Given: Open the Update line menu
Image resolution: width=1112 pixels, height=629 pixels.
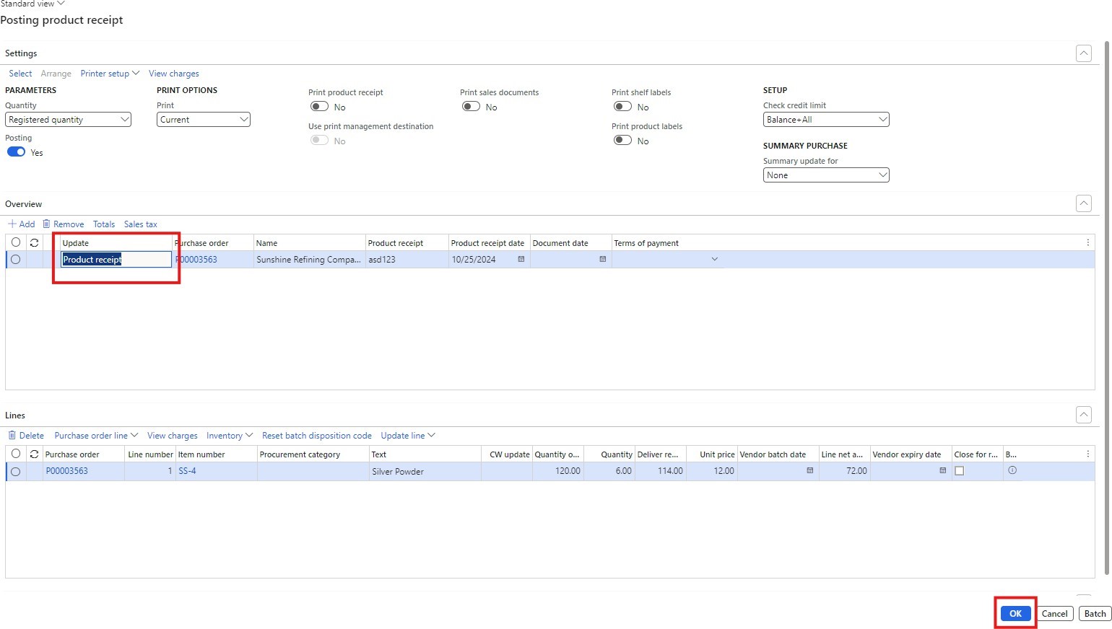Looking at the screenshot, I should (408, 436).
